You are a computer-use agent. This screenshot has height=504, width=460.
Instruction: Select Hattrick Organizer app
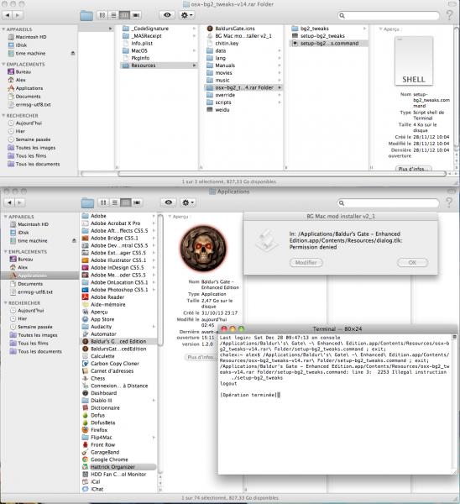pyautogui.click(x=119, y=467)
